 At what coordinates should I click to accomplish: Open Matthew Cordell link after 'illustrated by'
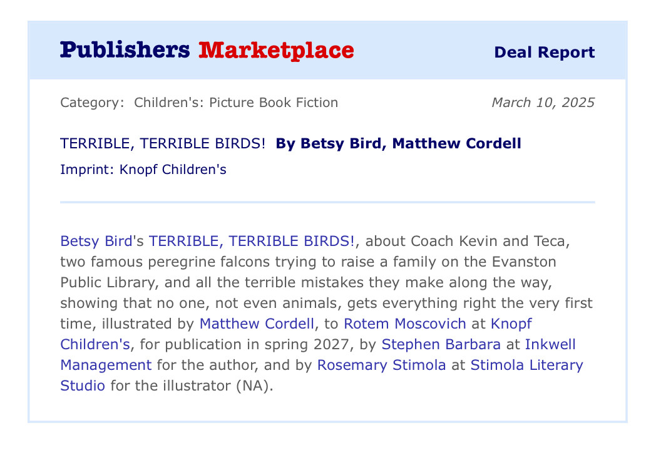pos(257,324)
